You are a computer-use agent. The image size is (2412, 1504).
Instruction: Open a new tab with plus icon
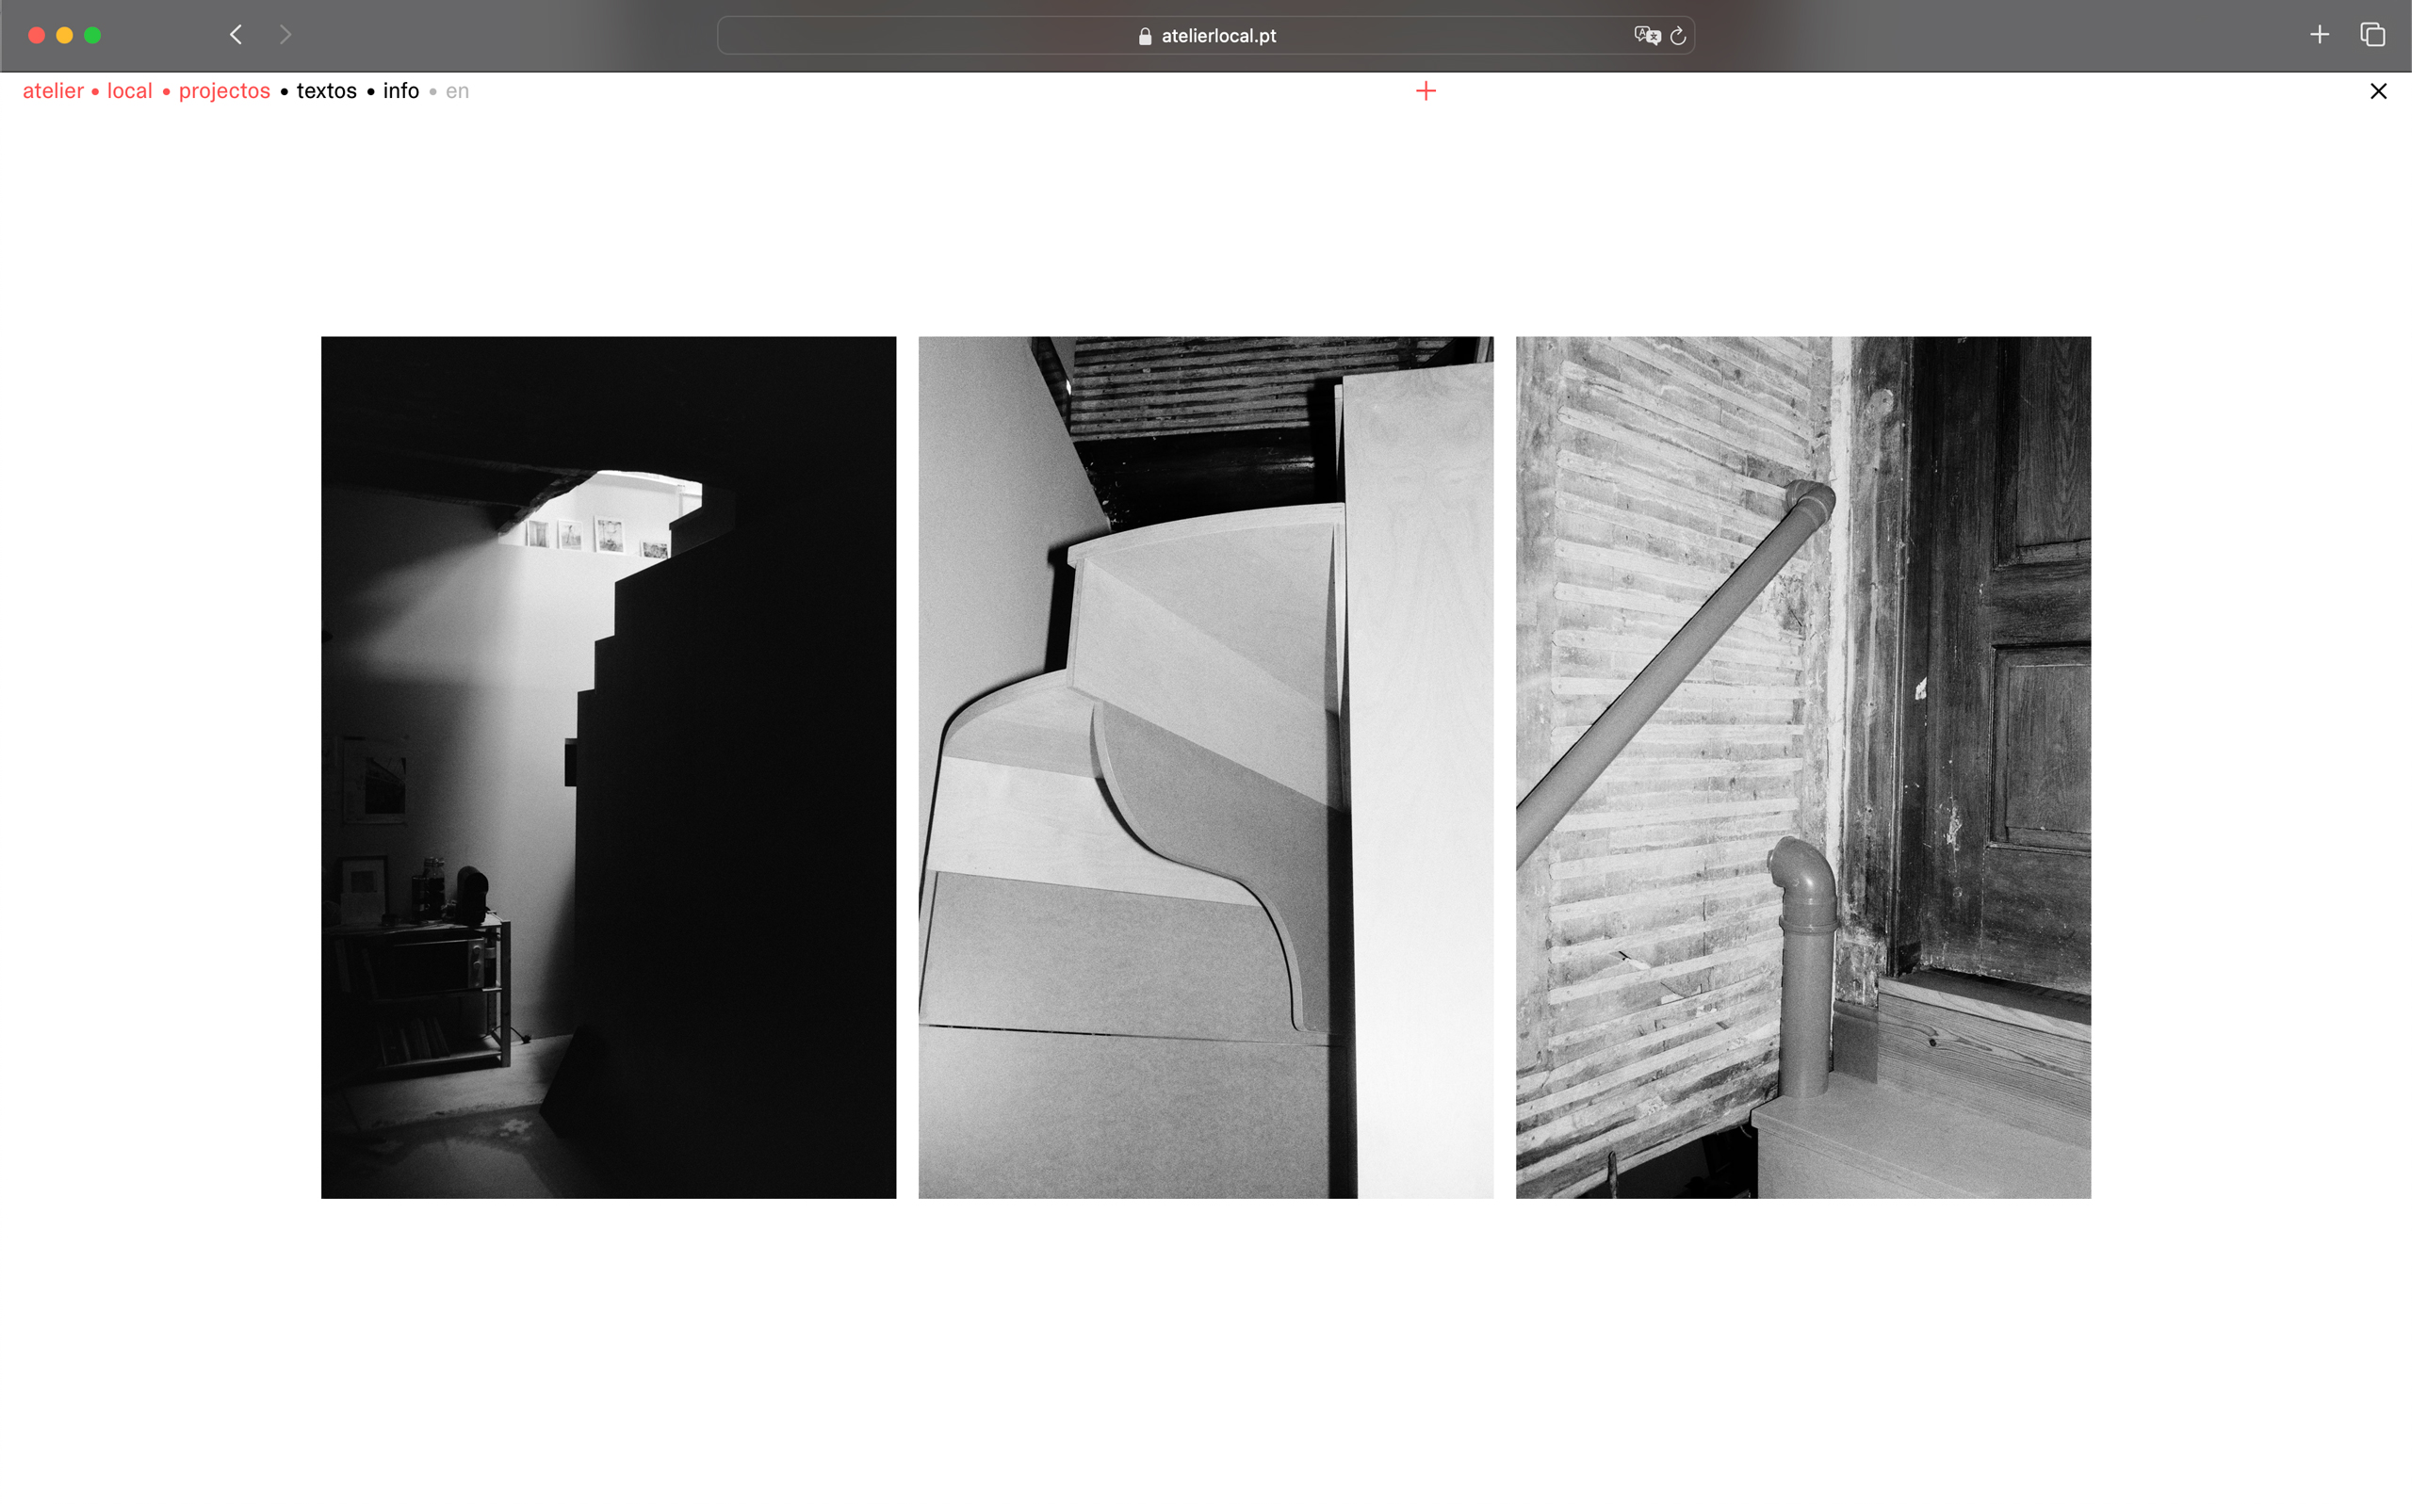[x=2320, y=35]
